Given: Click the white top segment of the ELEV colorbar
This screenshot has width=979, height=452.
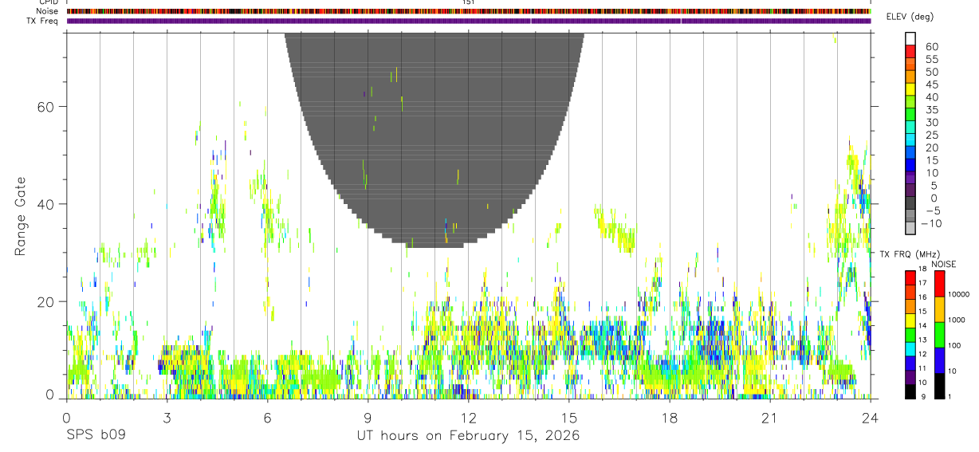Looking at the screenshot, I should [x=910, y=38].
